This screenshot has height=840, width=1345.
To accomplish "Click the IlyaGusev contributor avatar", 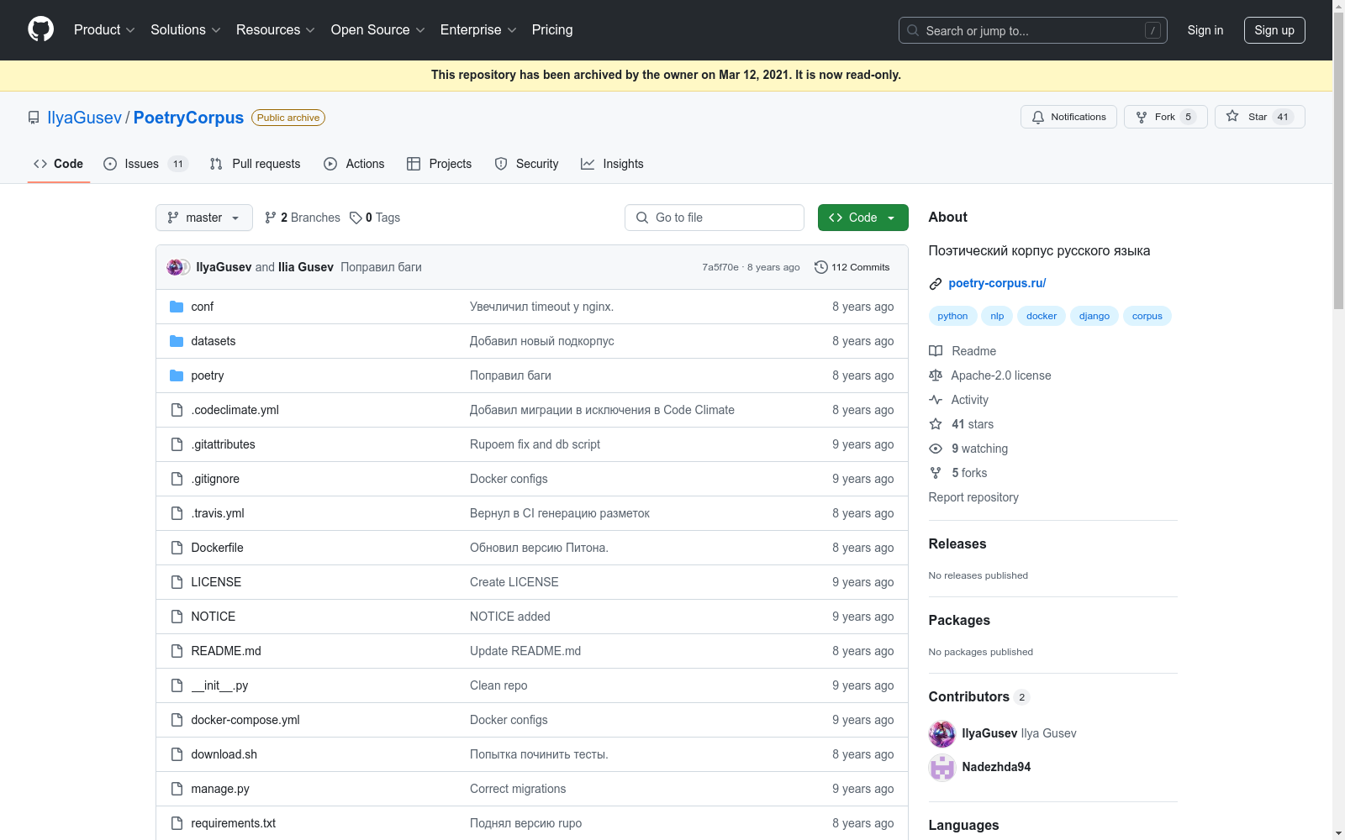I will [x=942, y=733].
